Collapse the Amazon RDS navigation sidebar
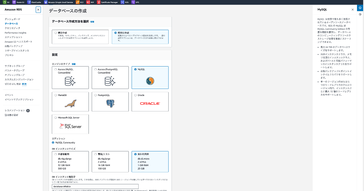Image resolution: width=364 pixels, height=191 pixels. pos(38,10)
